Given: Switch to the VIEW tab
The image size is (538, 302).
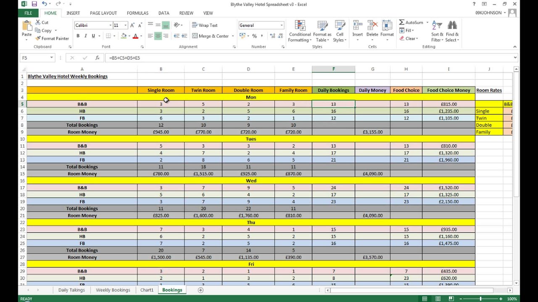Looking at the screenshot, I should click(x=208, y=13).
